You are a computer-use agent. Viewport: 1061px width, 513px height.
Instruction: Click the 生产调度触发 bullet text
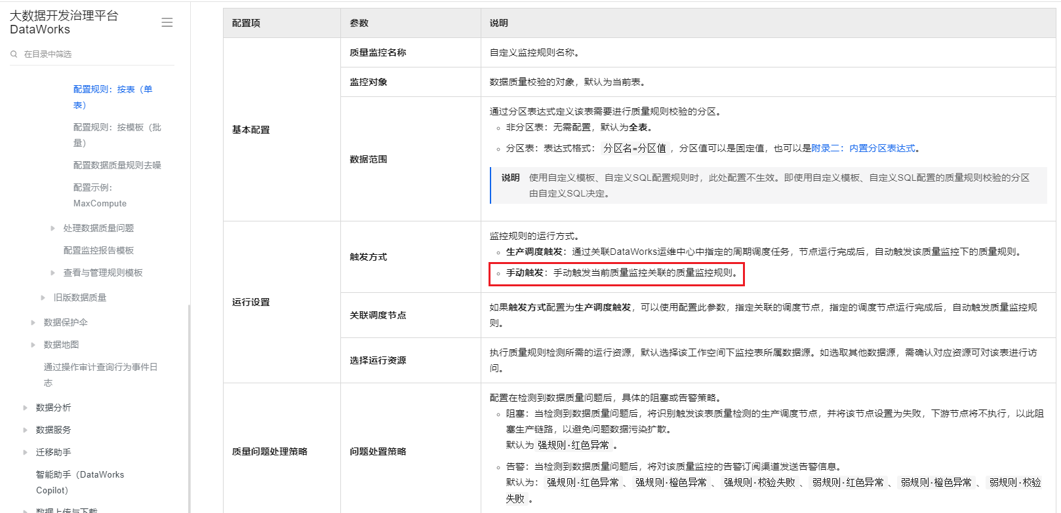click(x=764, y=252)
